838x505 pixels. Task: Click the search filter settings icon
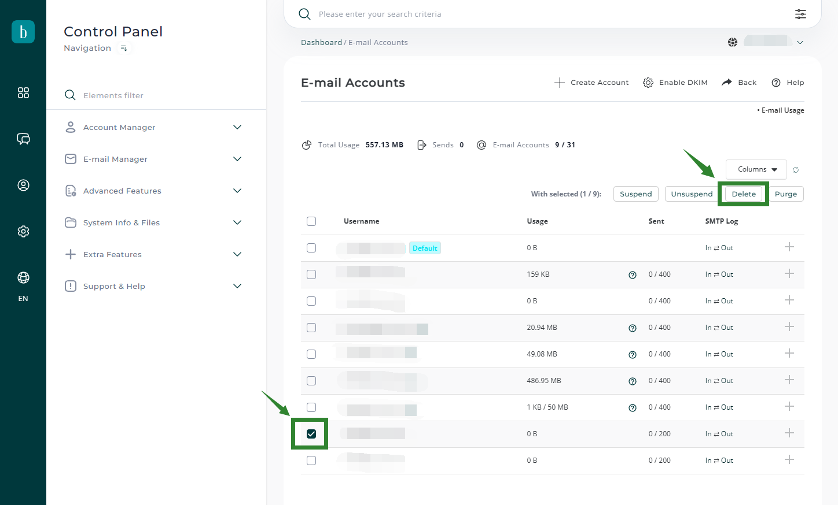800,14
